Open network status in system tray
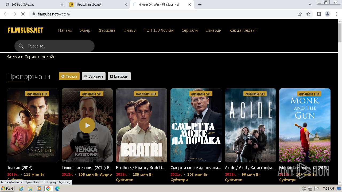The height and width of the screenshot is (192, 342). pos(310,189)
